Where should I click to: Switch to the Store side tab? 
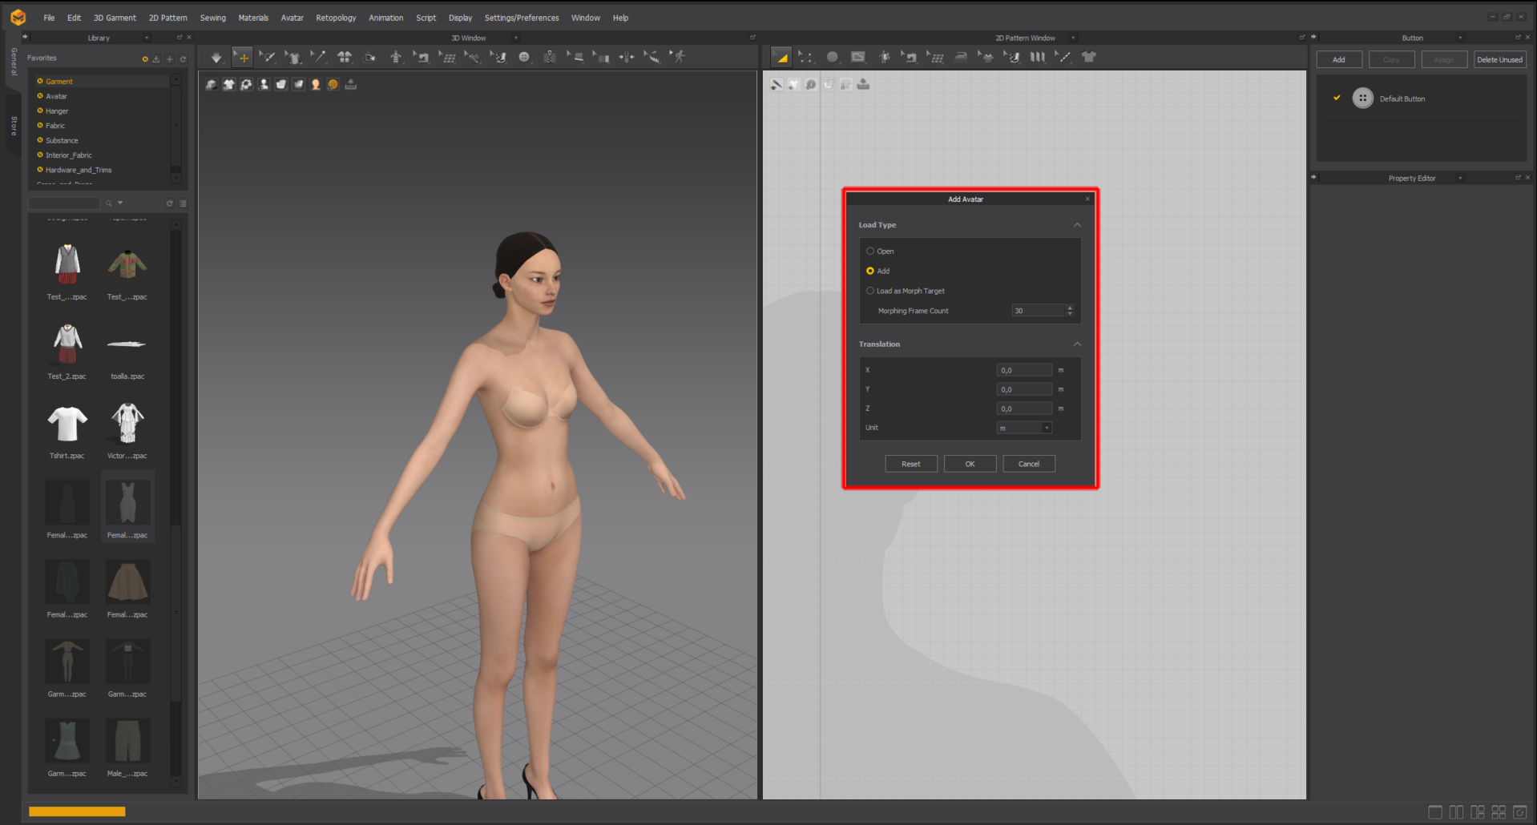point(14,126)
